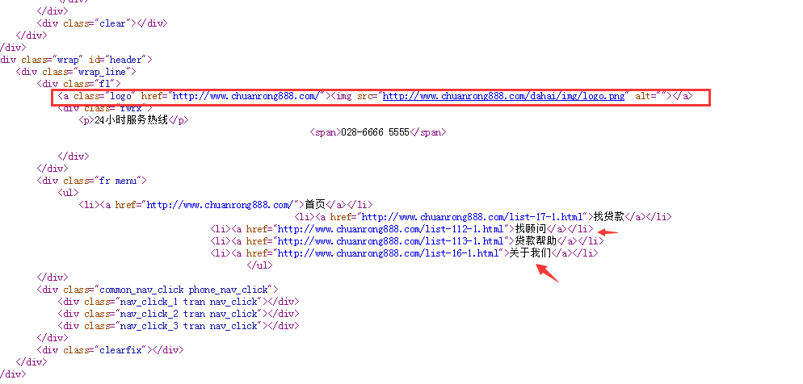Click the 关于我们 anchor text
This screenshot has height=384, width=803.
click(530, 253)
